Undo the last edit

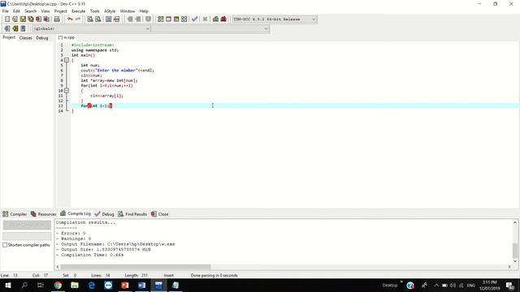(x=70, y=19)
